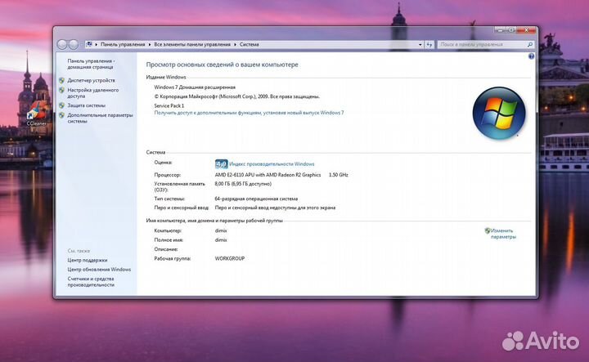Click Изменить параметры link
This screenshot has height=362, width=589.
pyautogui.click(x=503, y=234)
